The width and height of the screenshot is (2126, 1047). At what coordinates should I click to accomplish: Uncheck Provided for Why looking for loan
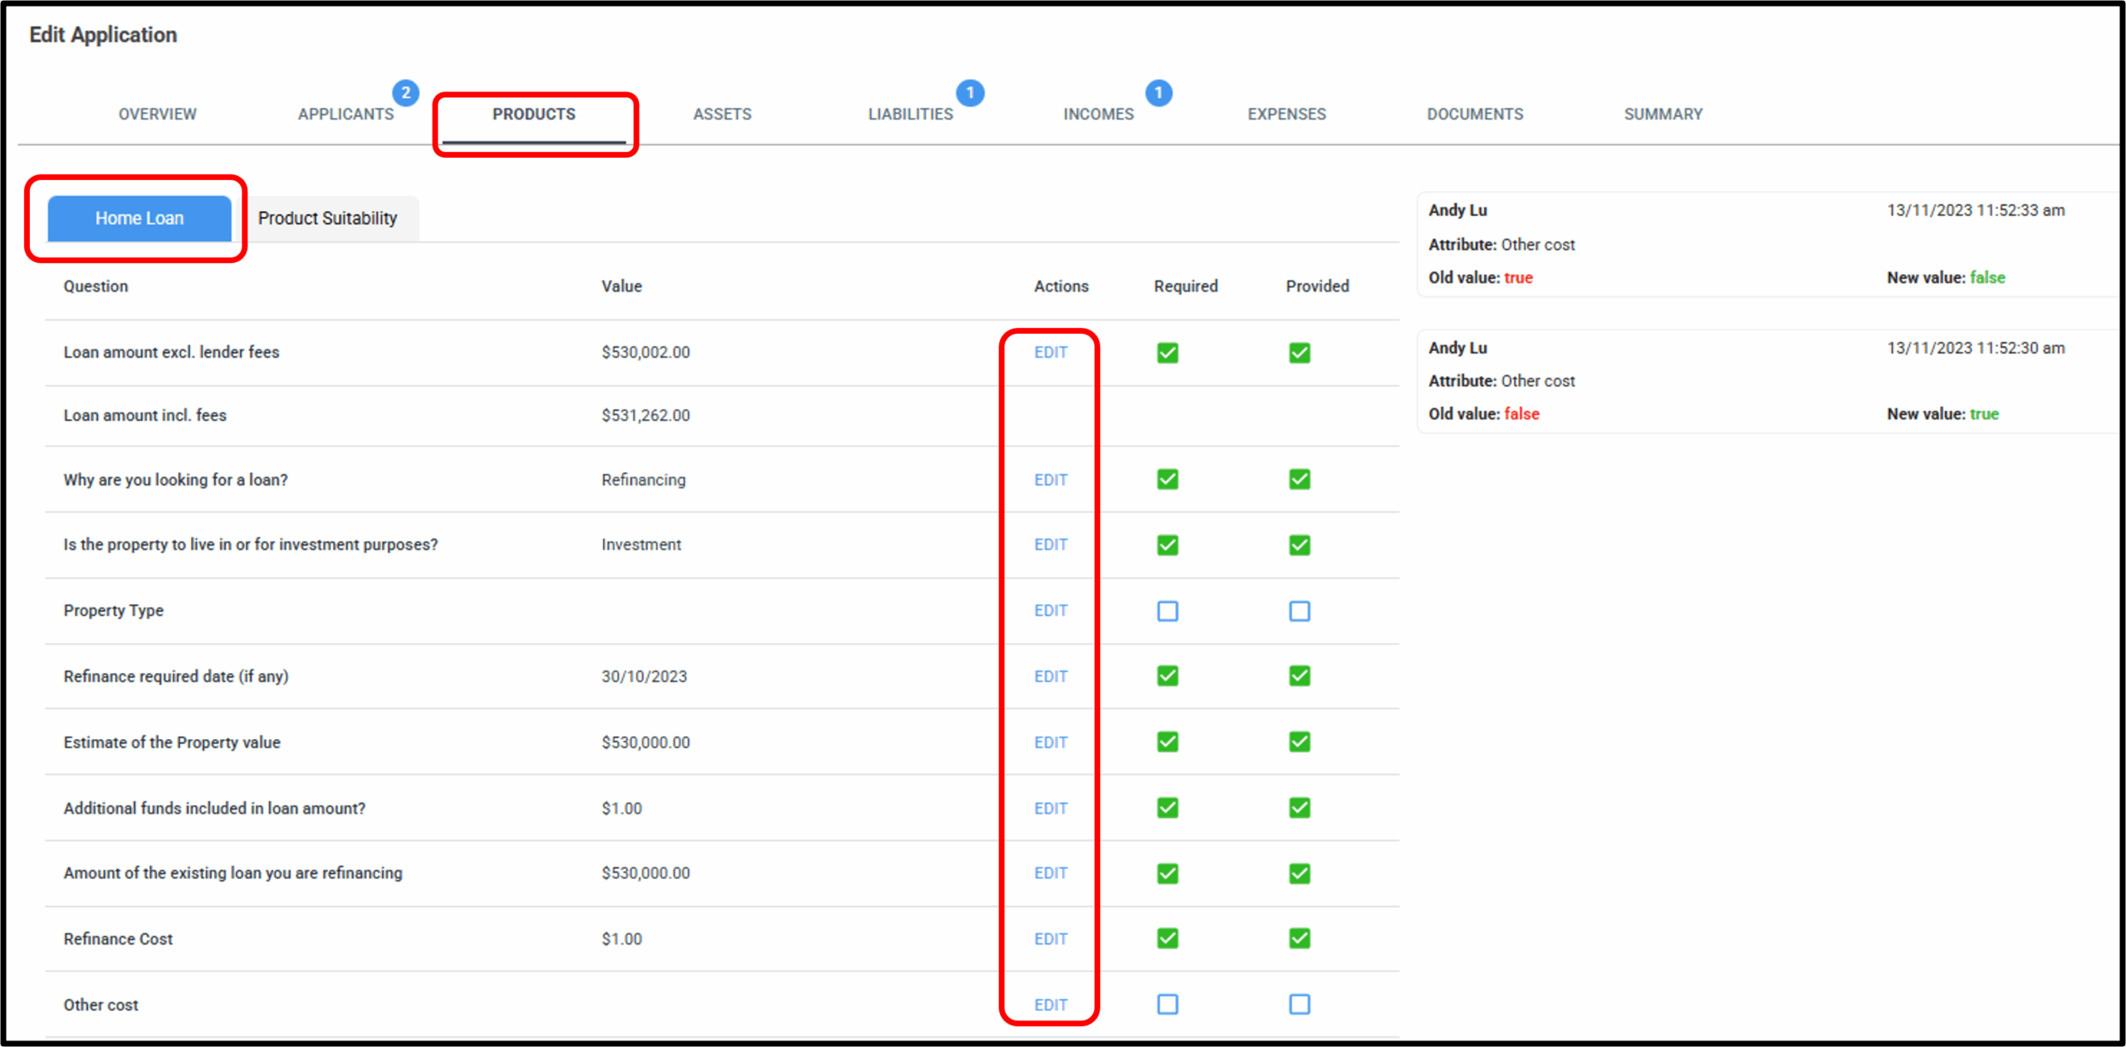coord(1299,480)
